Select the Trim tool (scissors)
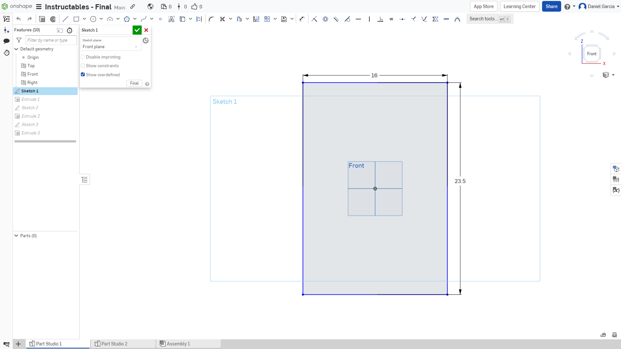The width and height of the screenshot is (621, 349). coord(222,19)
